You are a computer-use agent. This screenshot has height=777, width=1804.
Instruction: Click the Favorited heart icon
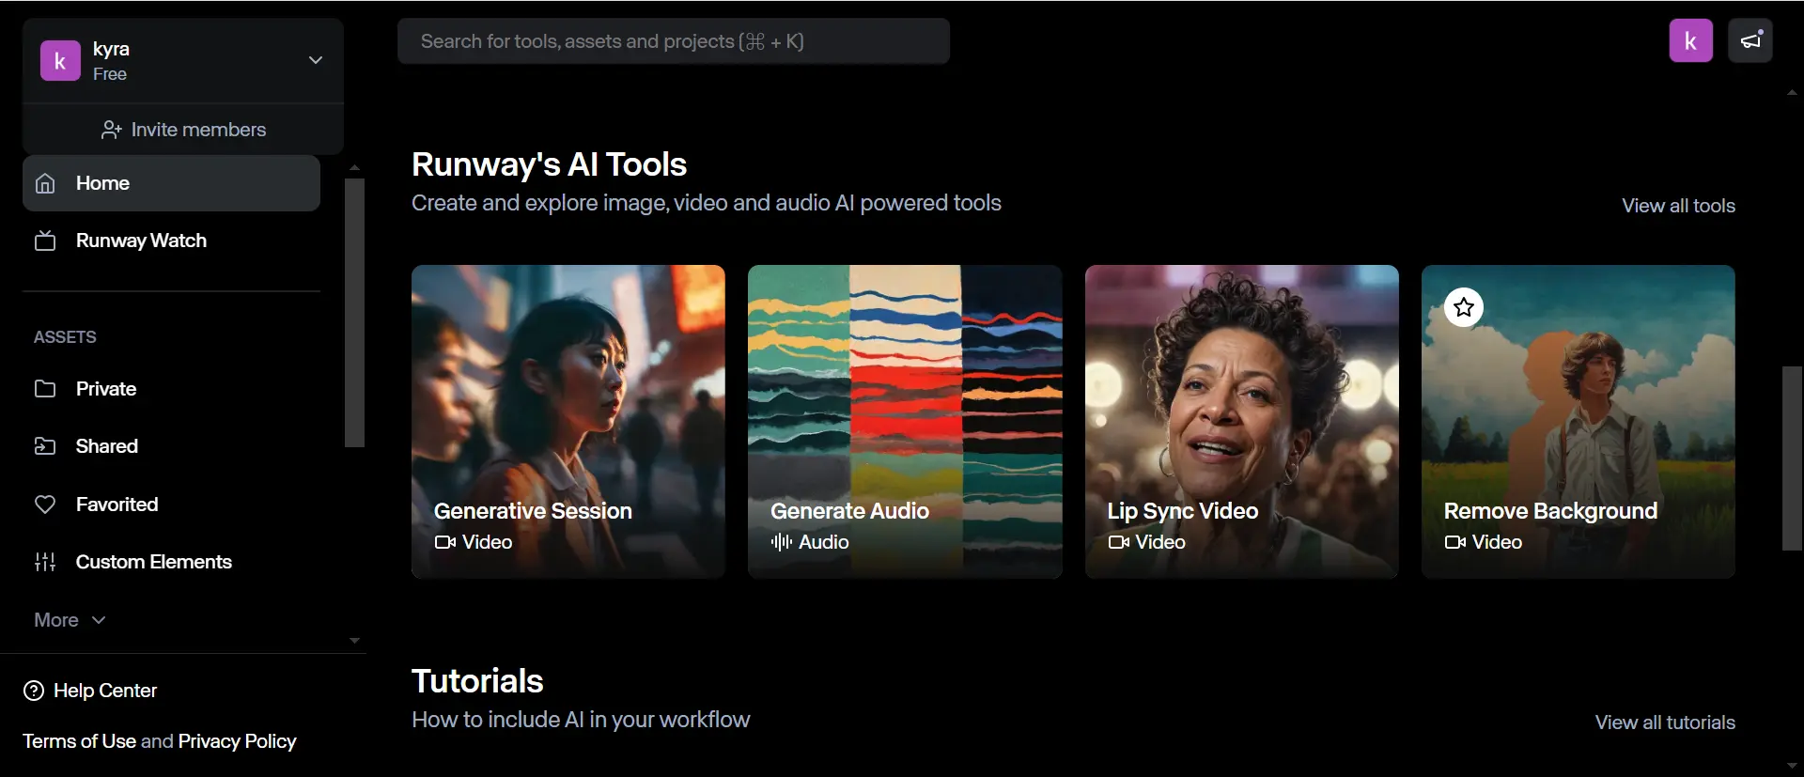click(45, 505)
